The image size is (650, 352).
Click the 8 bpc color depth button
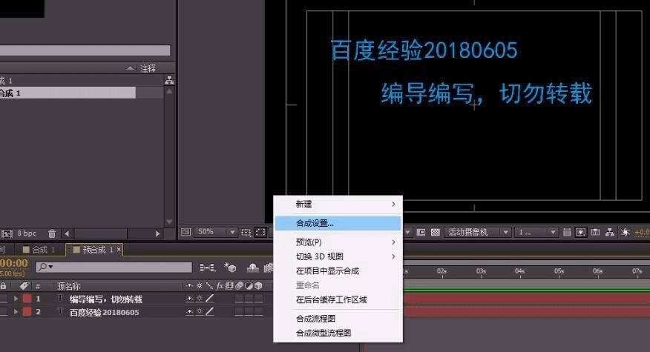[27, 233]
